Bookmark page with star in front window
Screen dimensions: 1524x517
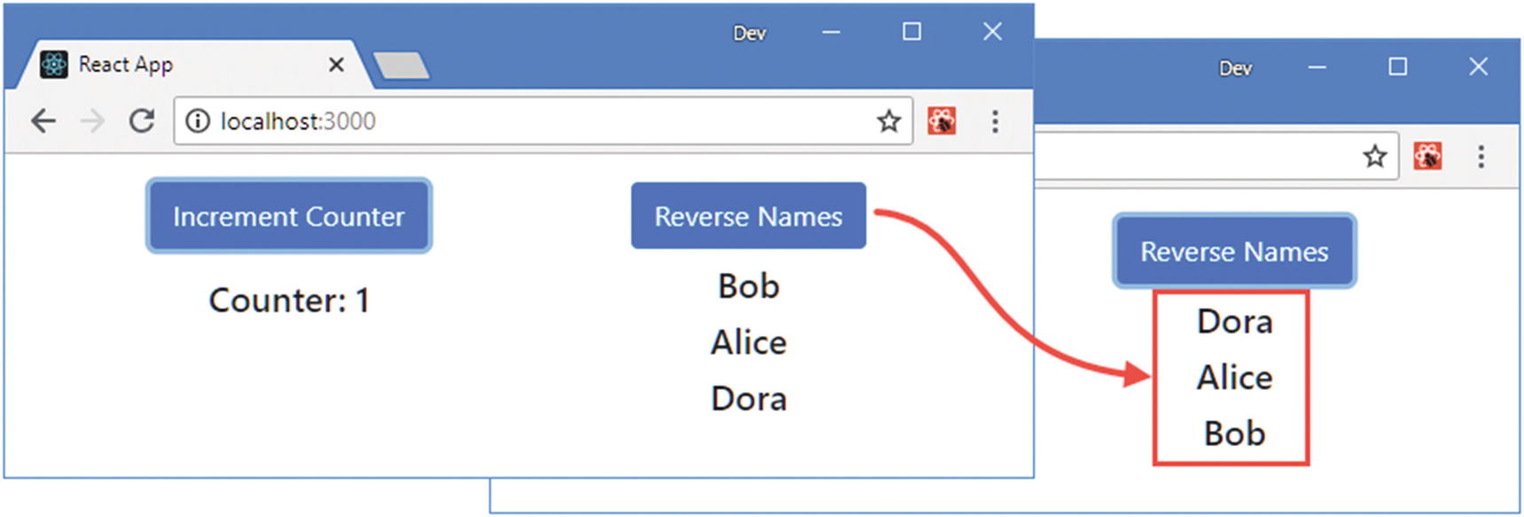click(x=888, y=121)
